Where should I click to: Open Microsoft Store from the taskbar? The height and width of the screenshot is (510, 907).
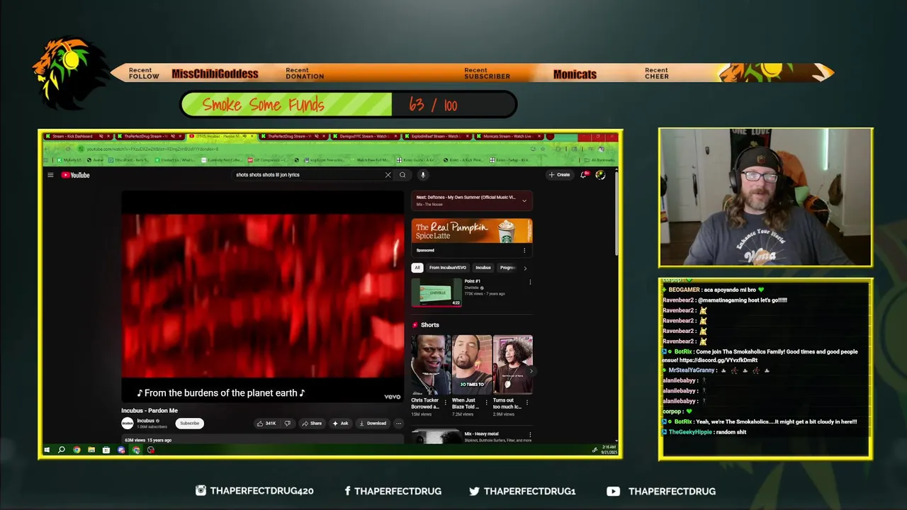click(106, 450)
